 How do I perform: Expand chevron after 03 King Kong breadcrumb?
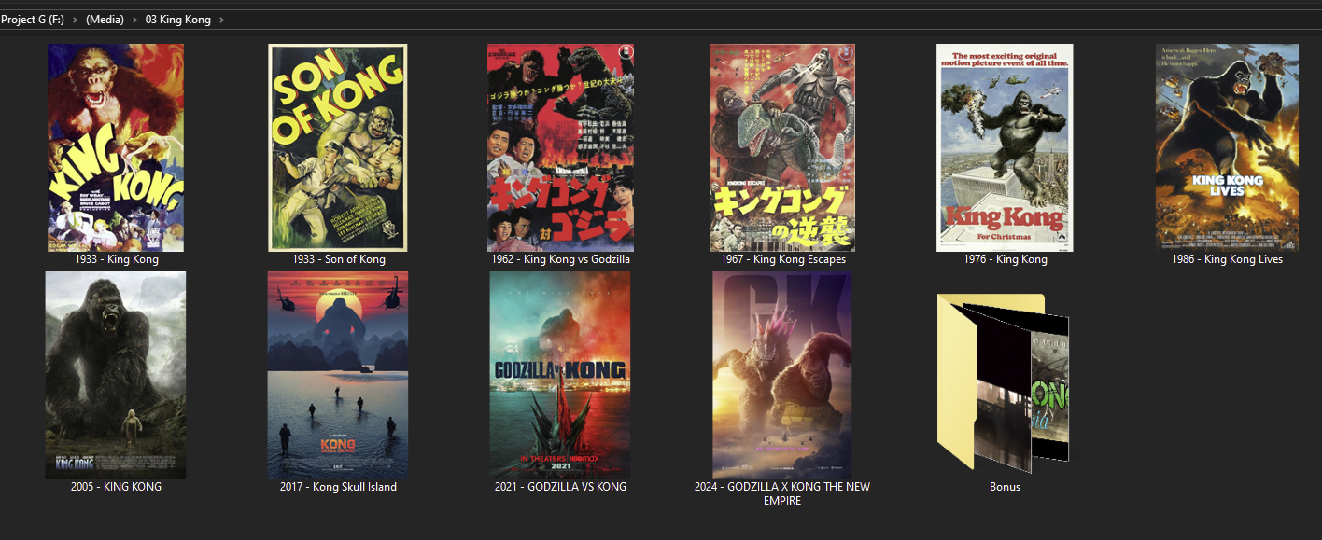tap(221, 20)
